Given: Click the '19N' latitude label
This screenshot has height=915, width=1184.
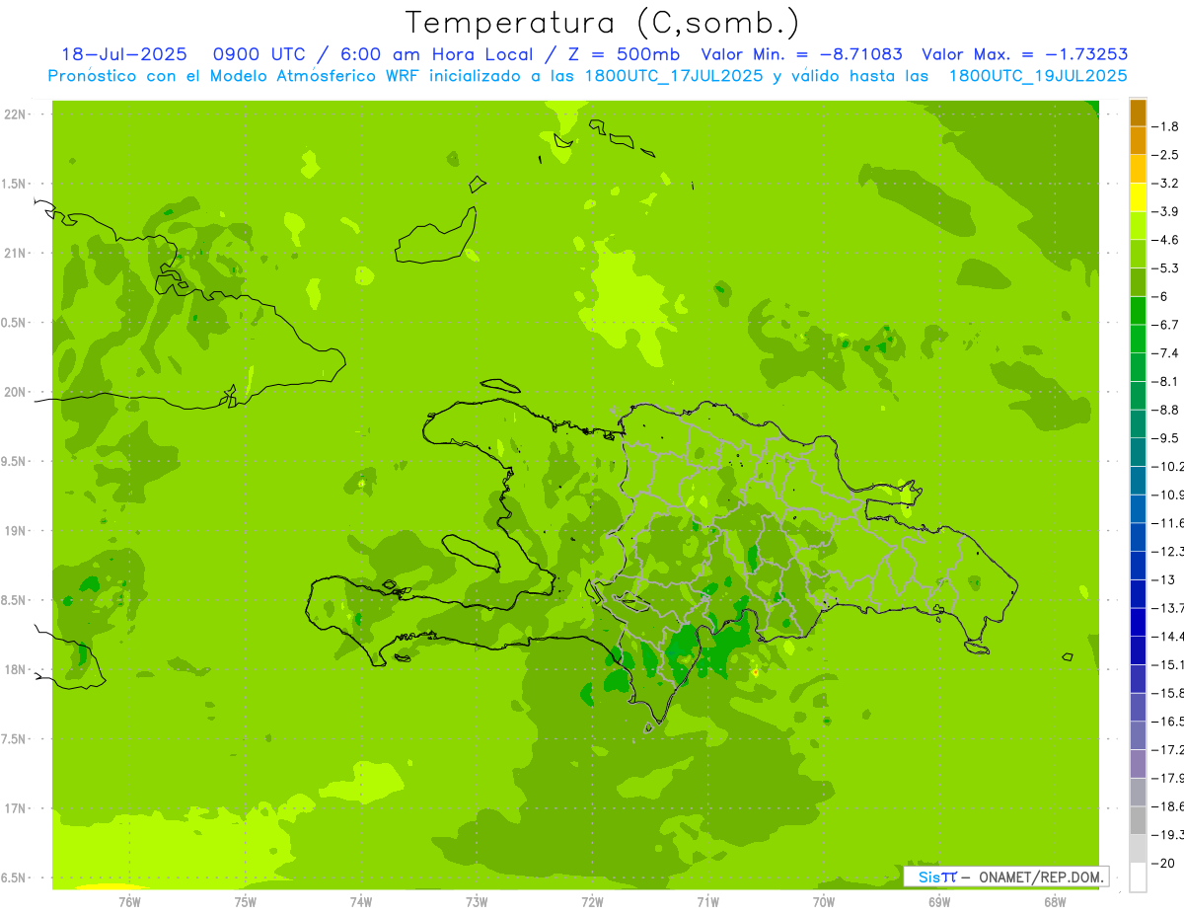Looking at the screenshot, I should [14, 531].
